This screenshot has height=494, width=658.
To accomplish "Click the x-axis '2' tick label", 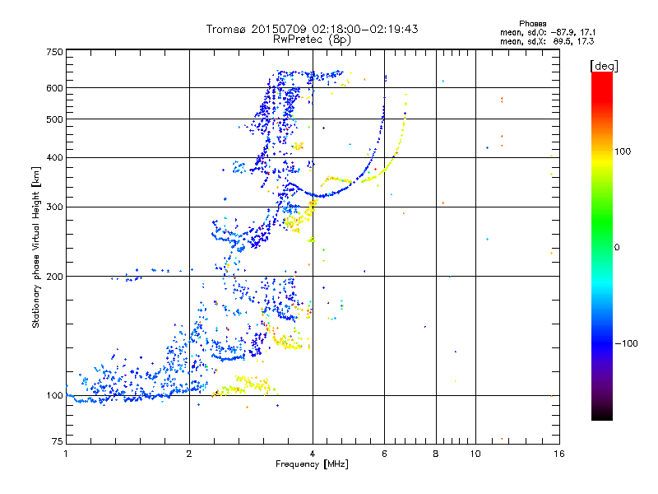I will 189,454.
